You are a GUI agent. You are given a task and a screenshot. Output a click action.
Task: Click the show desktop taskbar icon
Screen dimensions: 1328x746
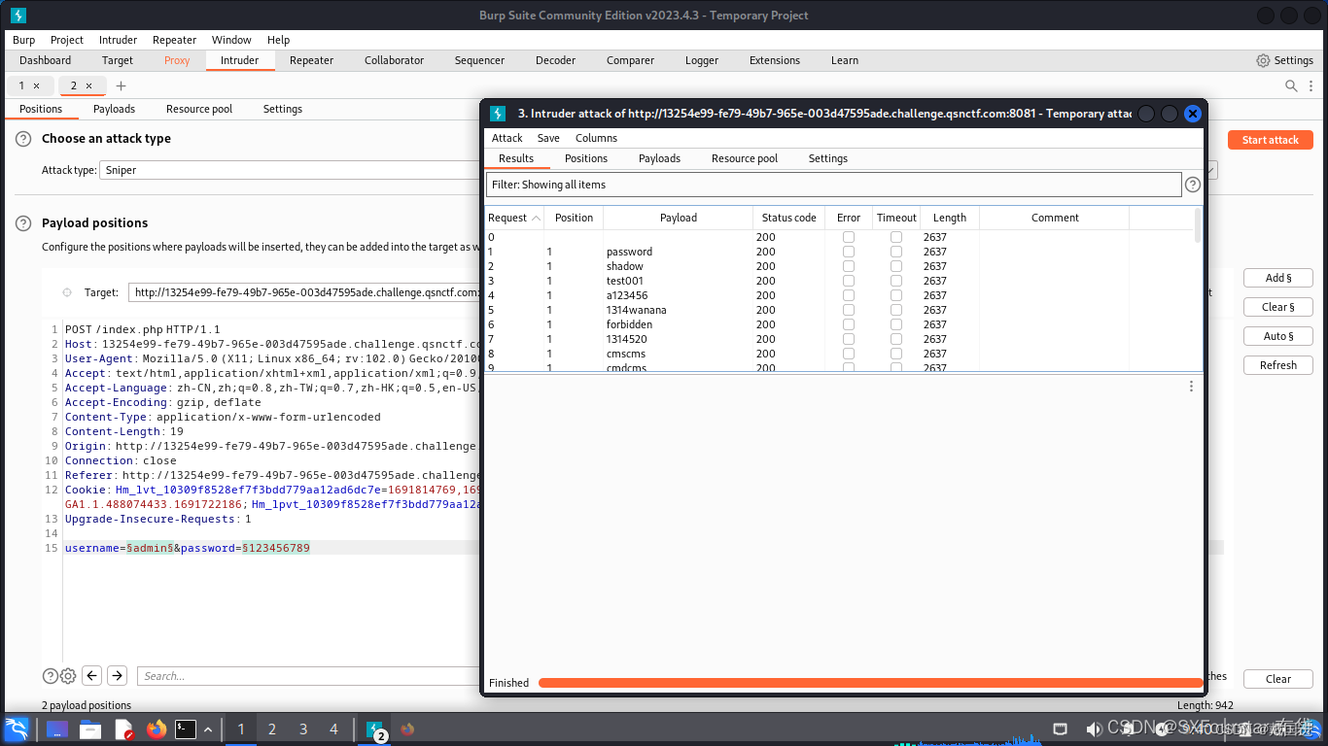click(x=57, y=729)
